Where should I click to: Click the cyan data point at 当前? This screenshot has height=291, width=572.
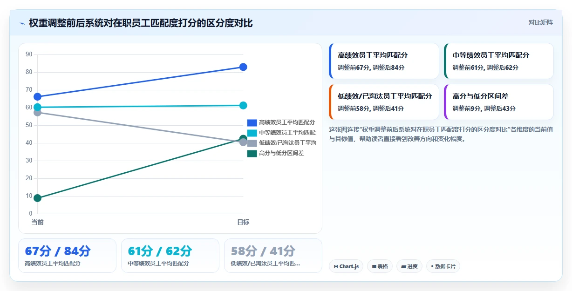point(38,107)
